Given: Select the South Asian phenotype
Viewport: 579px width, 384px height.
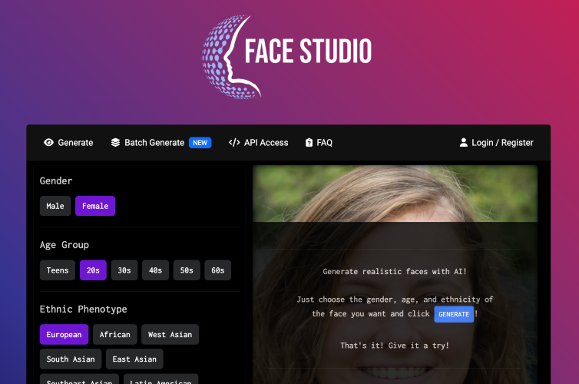Looking at the screenshot, I should 71,359.
